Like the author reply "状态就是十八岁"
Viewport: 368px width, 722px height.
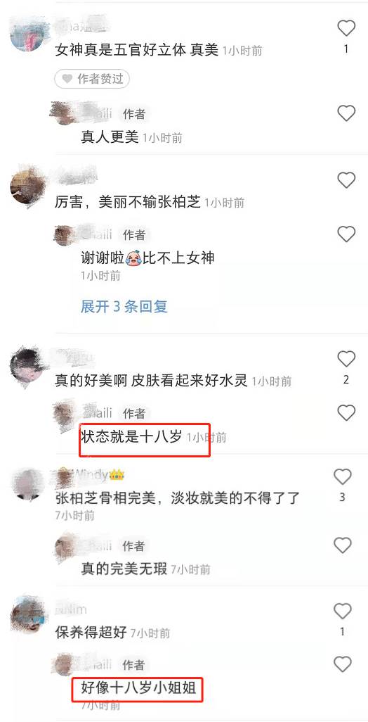click(x=346, y=413)
